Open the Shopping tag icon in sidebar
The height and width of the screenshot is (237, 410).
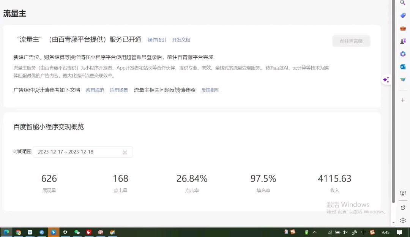[x=403, y=16]
